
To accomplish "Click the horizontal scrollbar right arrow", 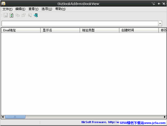I will click(165, 117).
